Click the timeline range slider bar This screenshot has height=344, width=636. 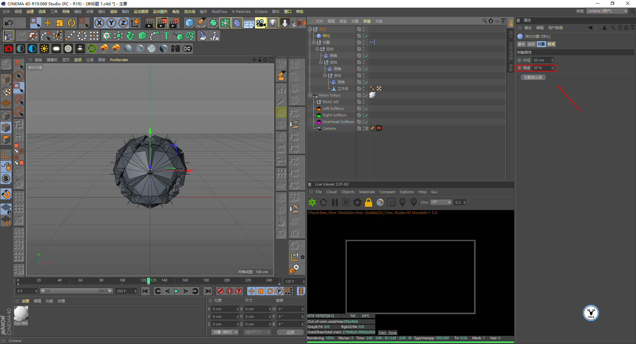77,291
